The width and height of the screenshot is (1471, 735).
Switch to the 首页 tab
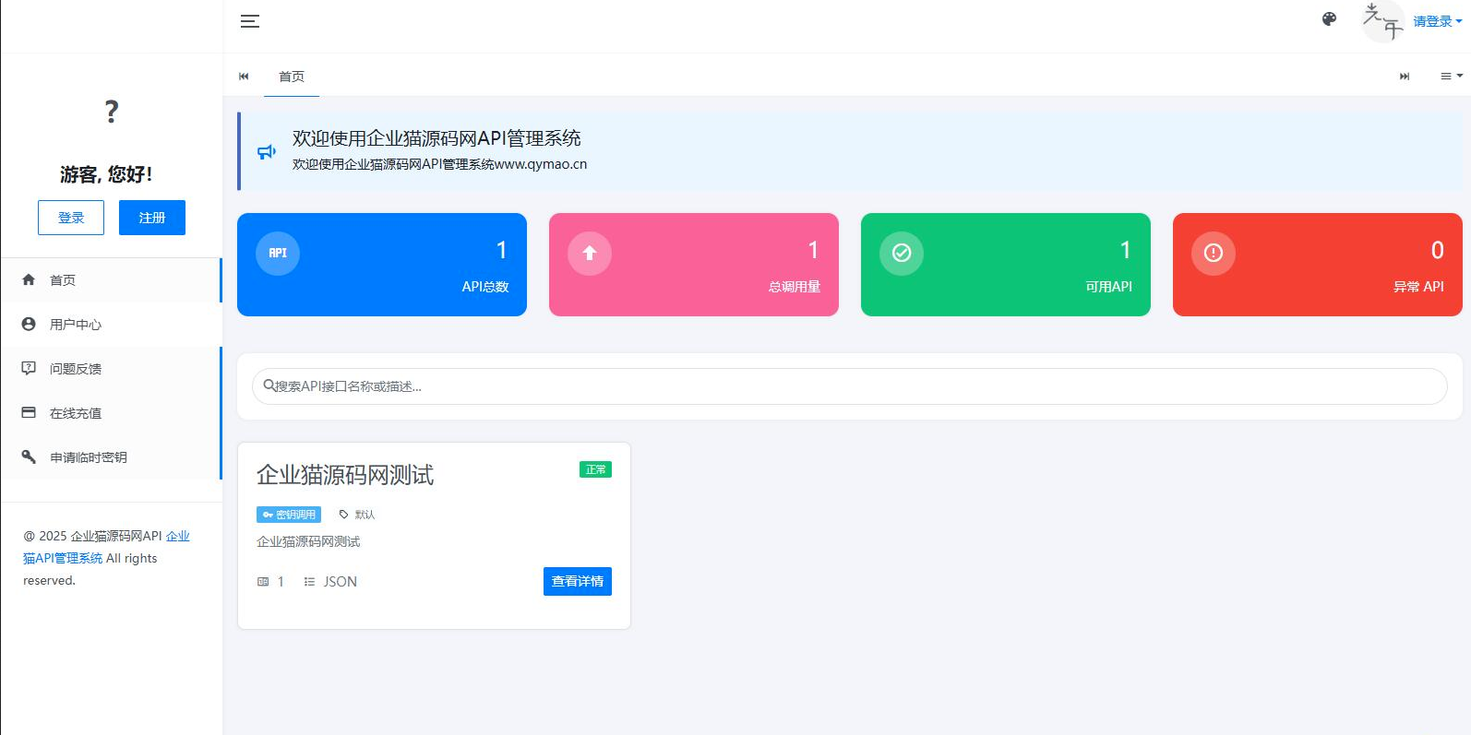coord(292,77)
